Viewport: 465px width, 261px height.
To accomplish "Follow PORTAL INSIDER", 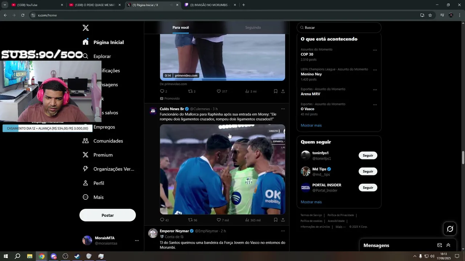I will [368, 187].
